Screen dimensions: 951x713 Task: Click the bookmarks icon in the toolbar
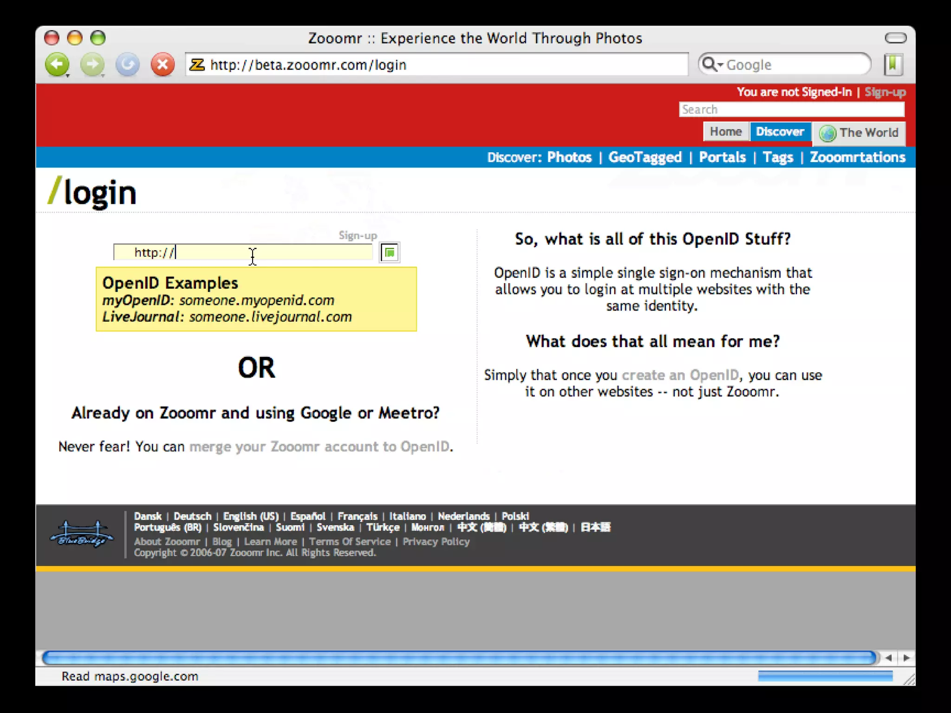click(x=892, y=65)
